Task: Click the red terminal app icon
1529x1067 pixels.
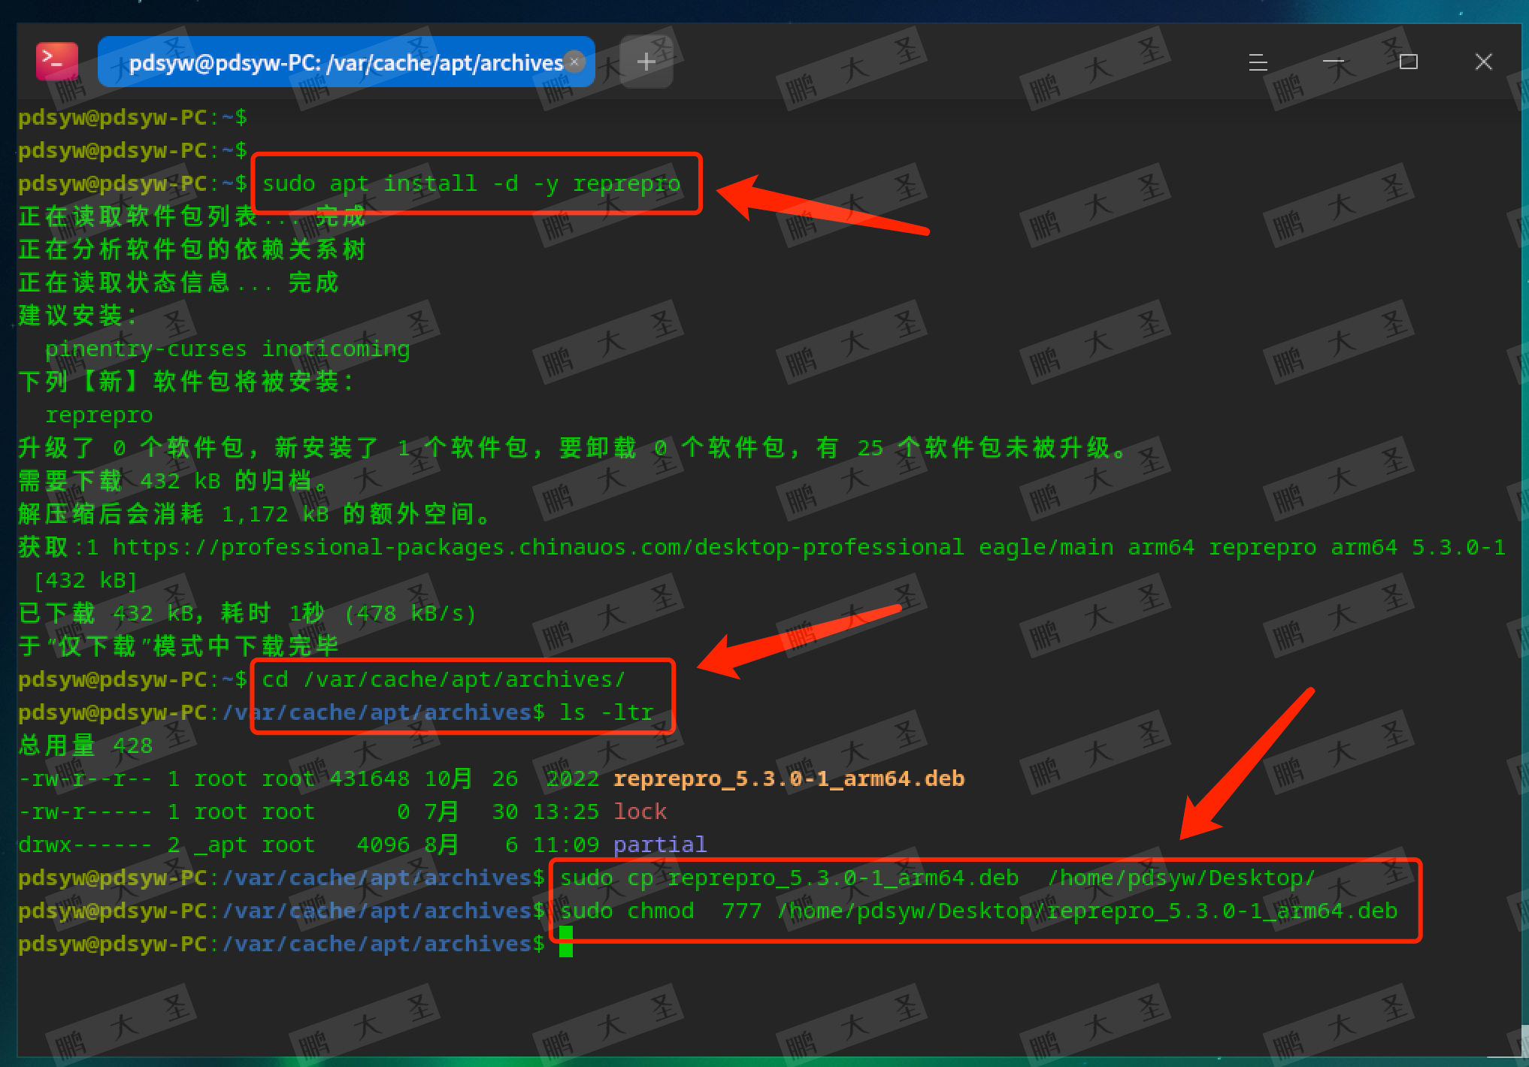Action: (57, 62)
